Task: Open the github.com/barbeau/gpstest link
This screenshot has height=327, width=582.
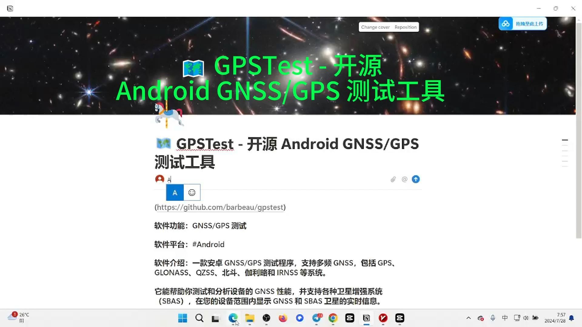Action: point(220,207)
